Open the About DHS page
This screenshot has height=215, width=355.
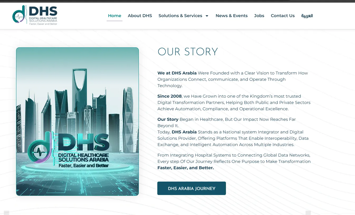point(140,16)
